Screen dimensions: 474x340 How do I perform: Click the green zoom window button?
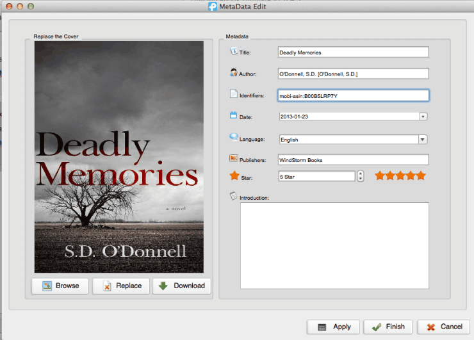[31, 6]
